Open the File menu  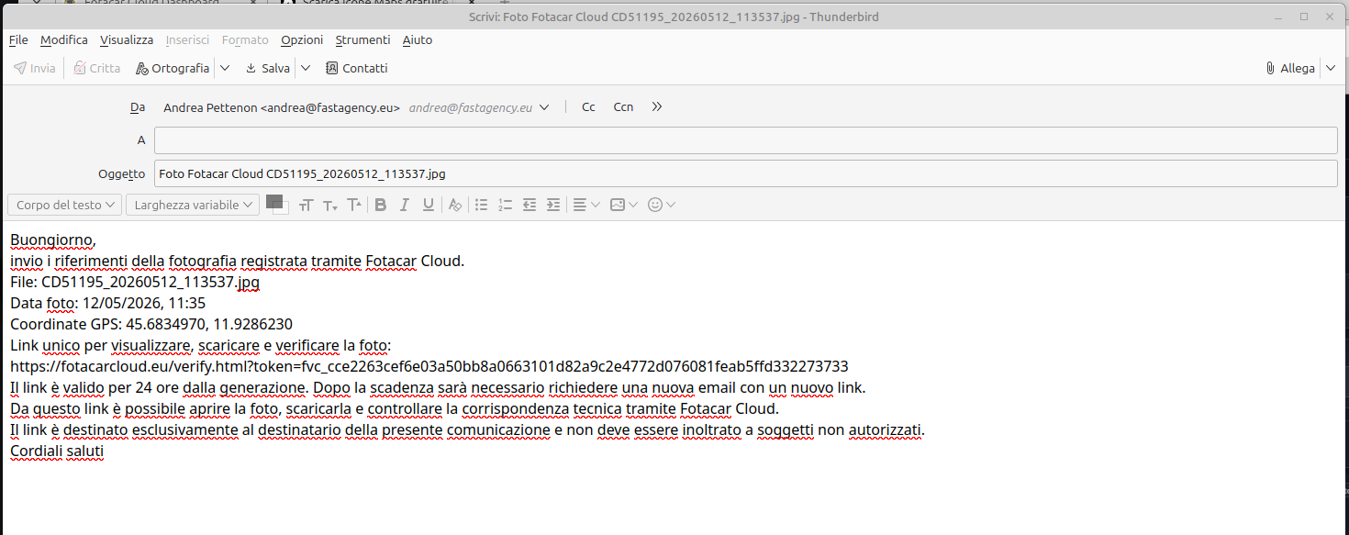(18, 39)
